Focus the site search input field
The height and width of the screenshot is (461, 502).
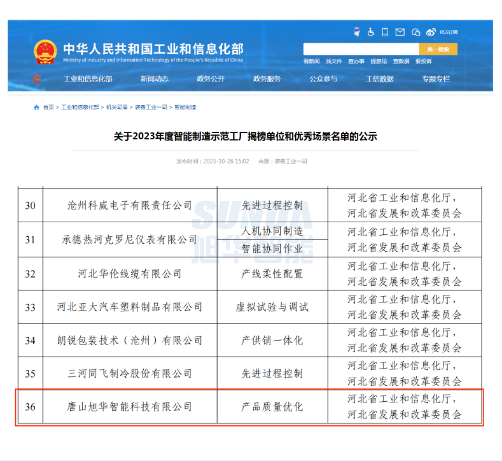[361, 49]
